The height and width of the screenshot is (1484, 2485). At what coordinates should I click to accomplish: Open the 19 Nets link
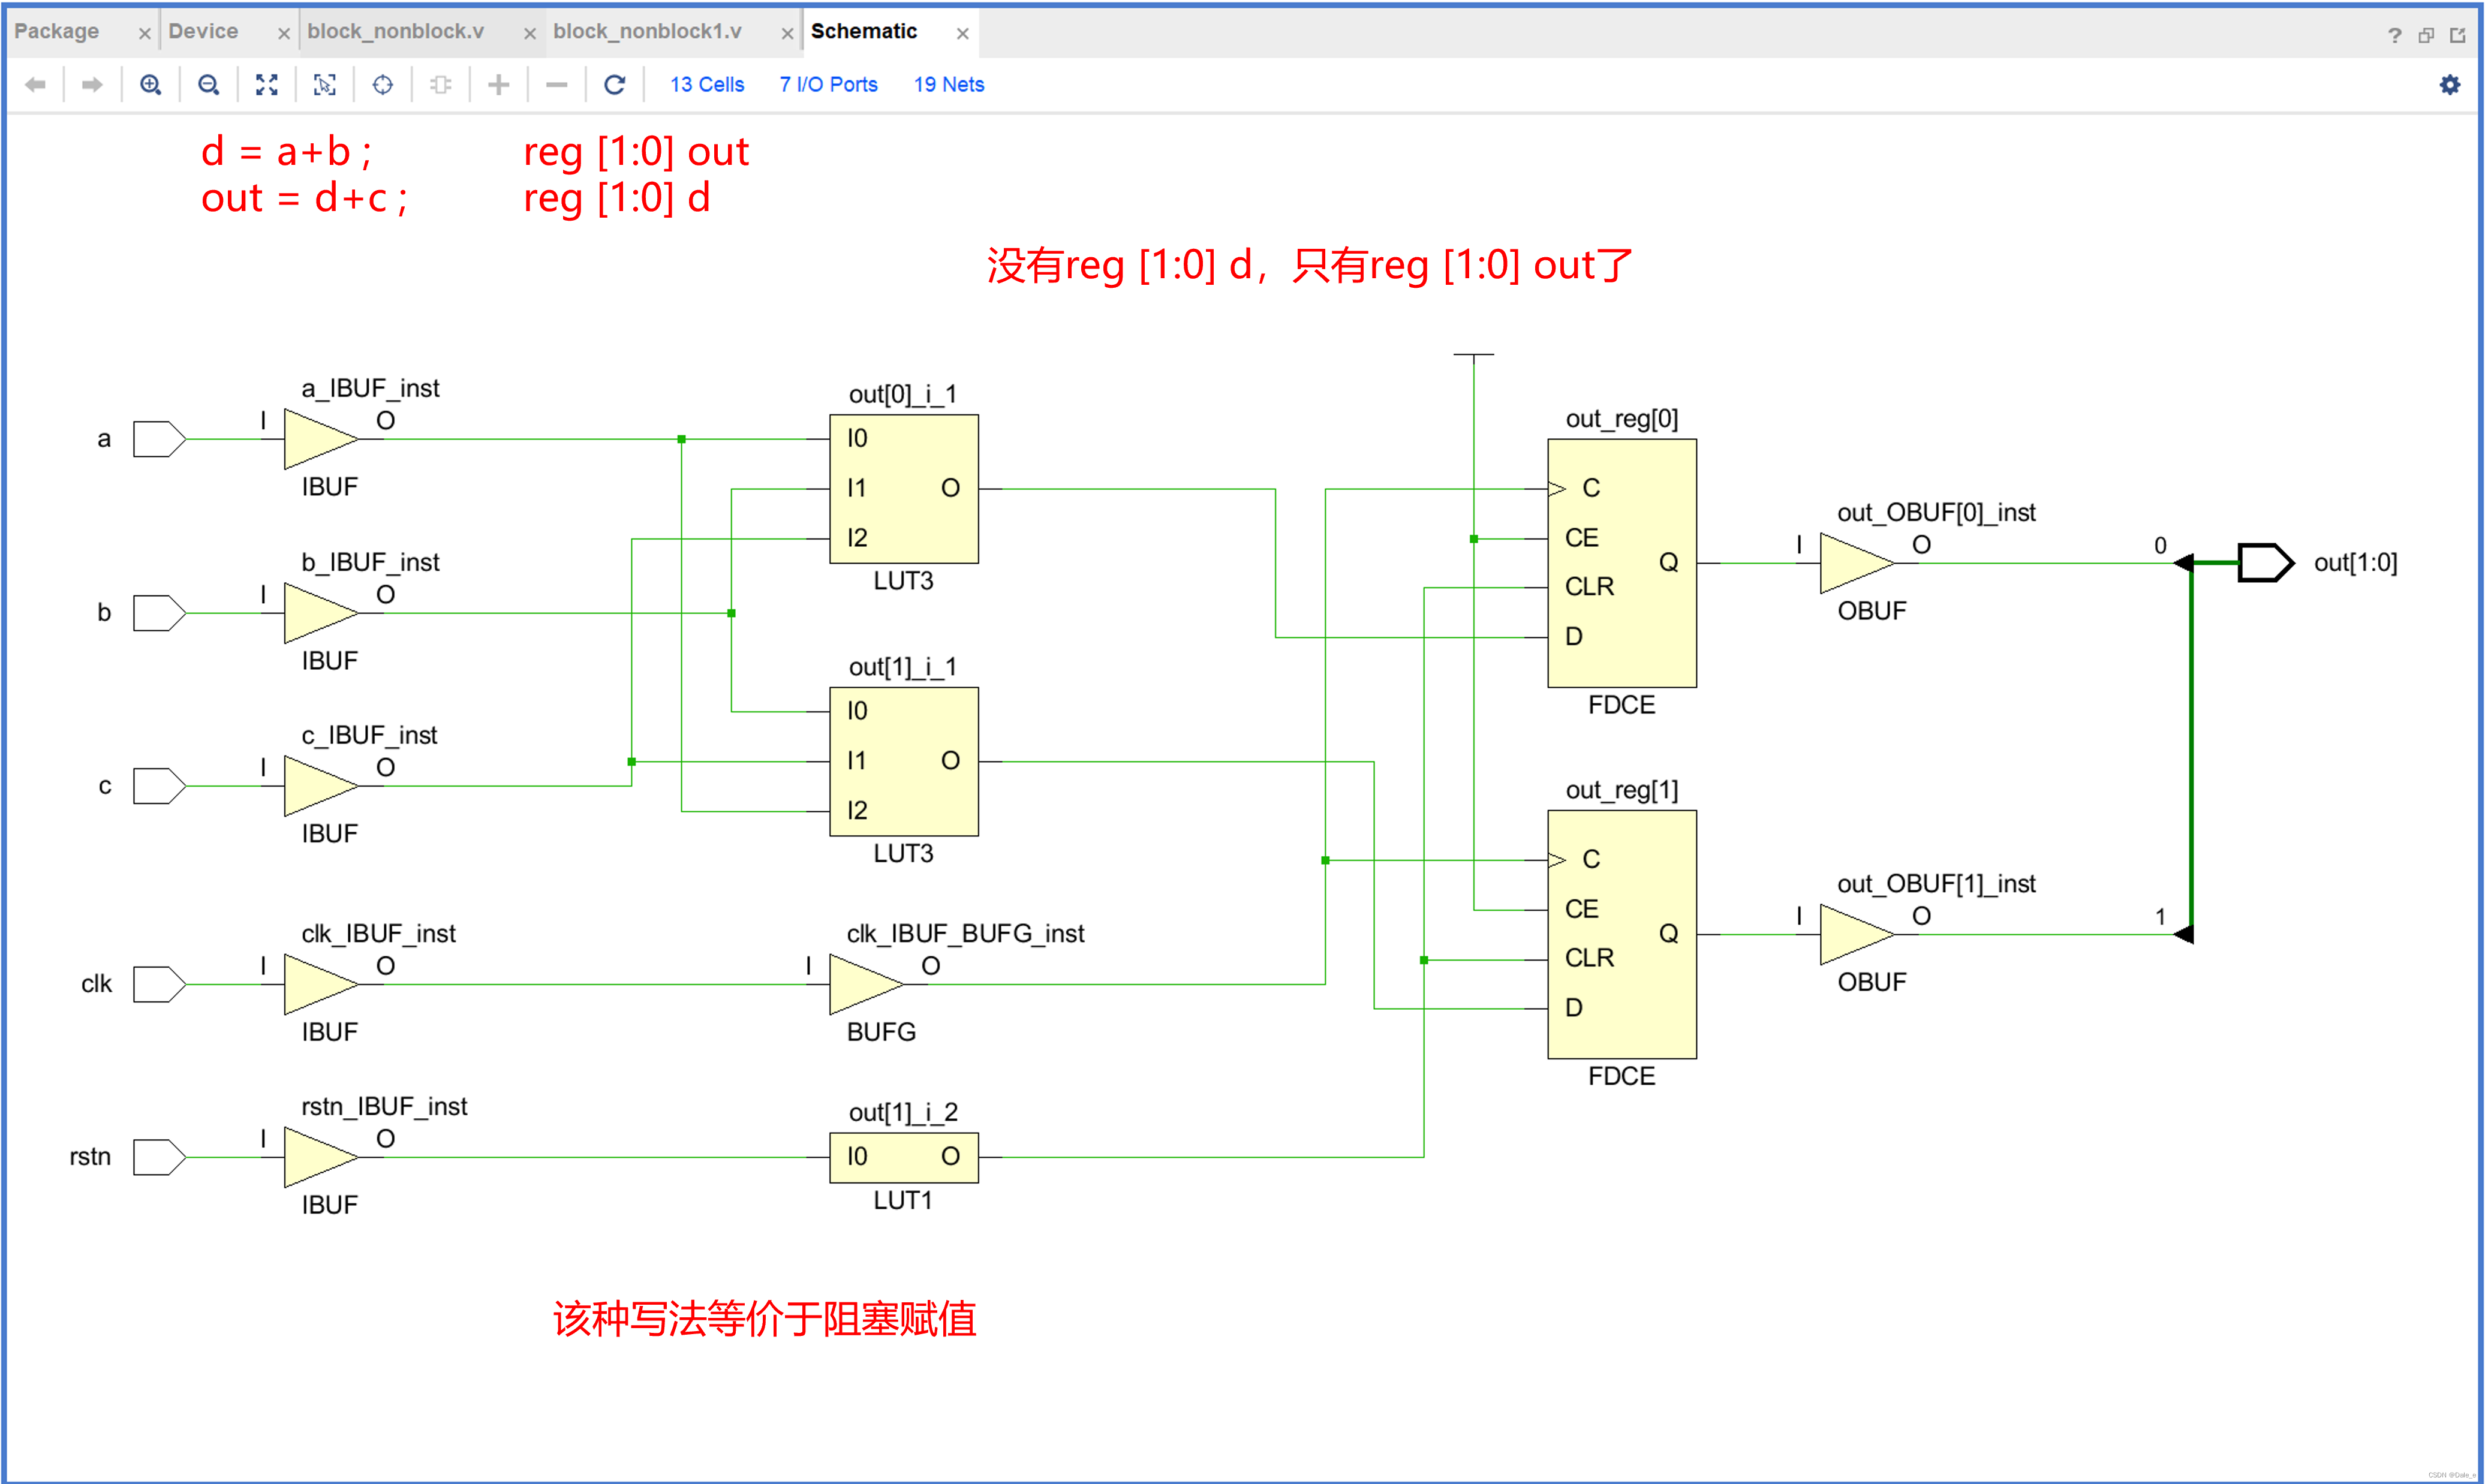pyautogui.click(x=948, y=85)
